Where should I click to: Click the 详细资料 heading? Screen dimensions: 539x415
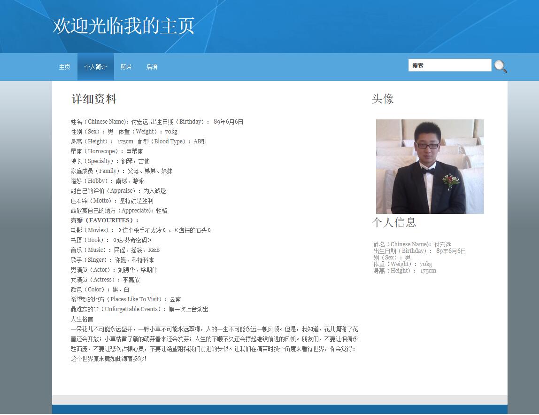tap(94, 99)
